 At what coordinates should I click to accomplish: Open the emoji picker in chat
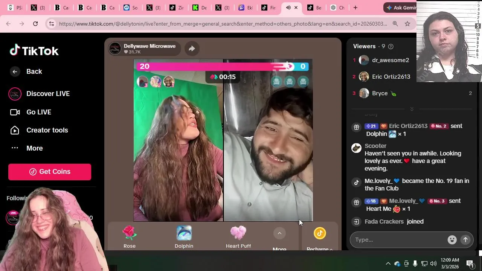(x=452, y=240)
